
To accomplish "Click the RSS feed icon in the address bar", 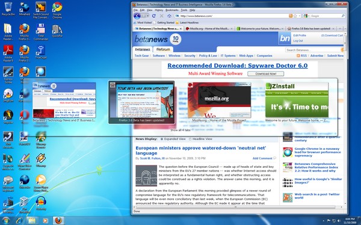I will tap(291, 16).
